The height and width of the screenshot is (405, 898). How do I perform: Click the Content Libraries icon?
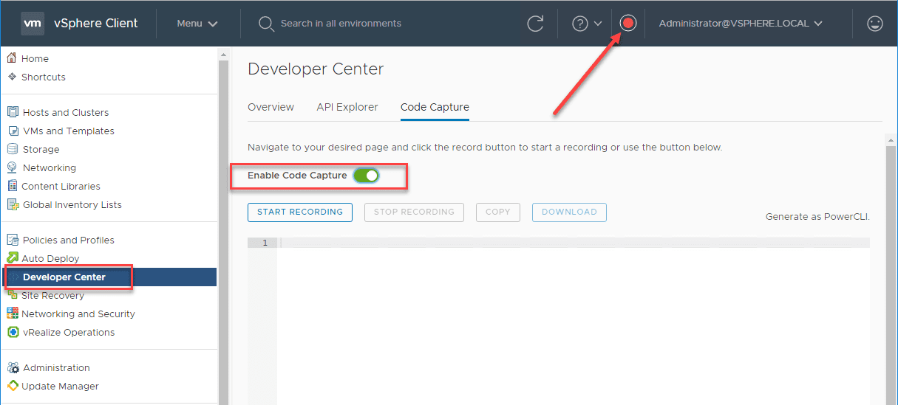(x=13, y=186)
